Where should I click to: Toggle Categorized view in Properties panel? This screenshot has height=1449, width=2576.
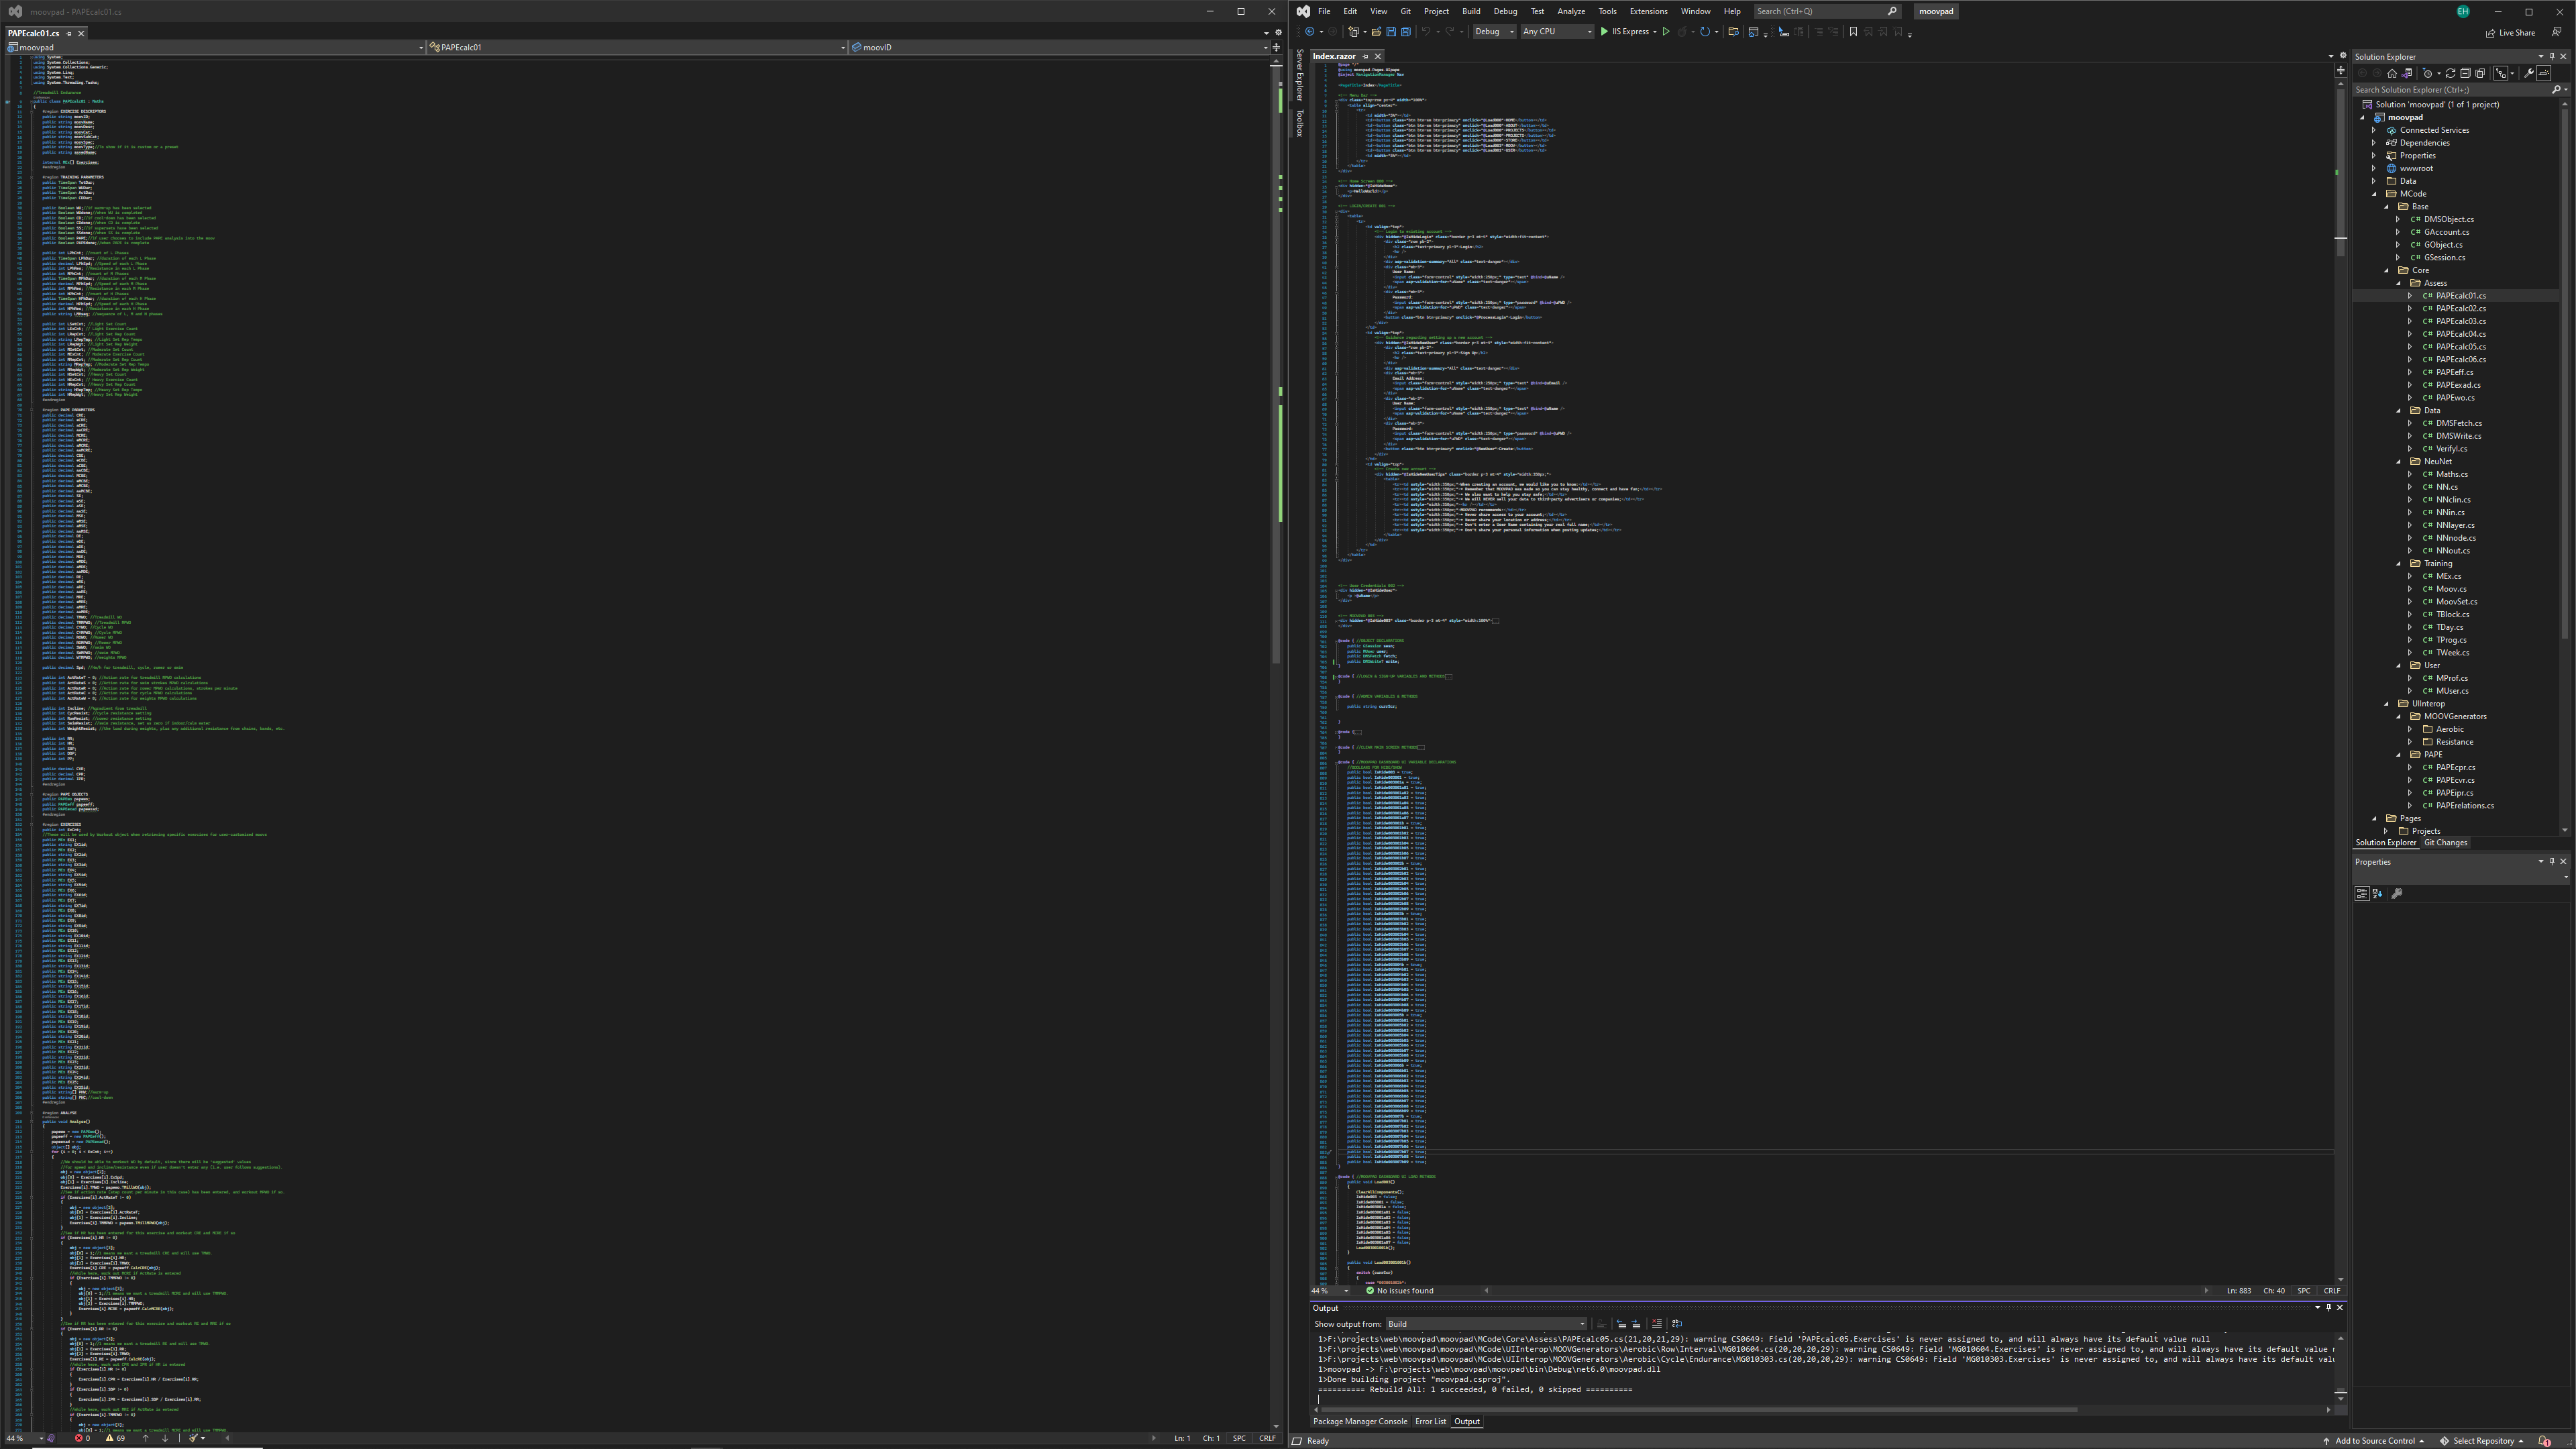(2362, 894)
